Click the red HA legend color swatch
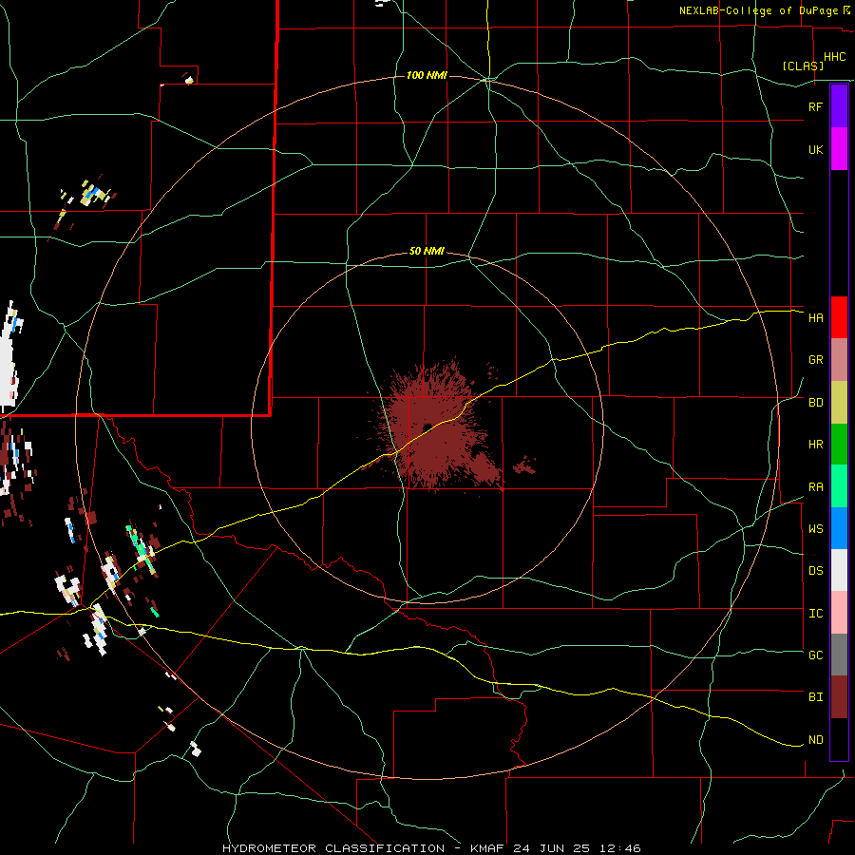 839,317
